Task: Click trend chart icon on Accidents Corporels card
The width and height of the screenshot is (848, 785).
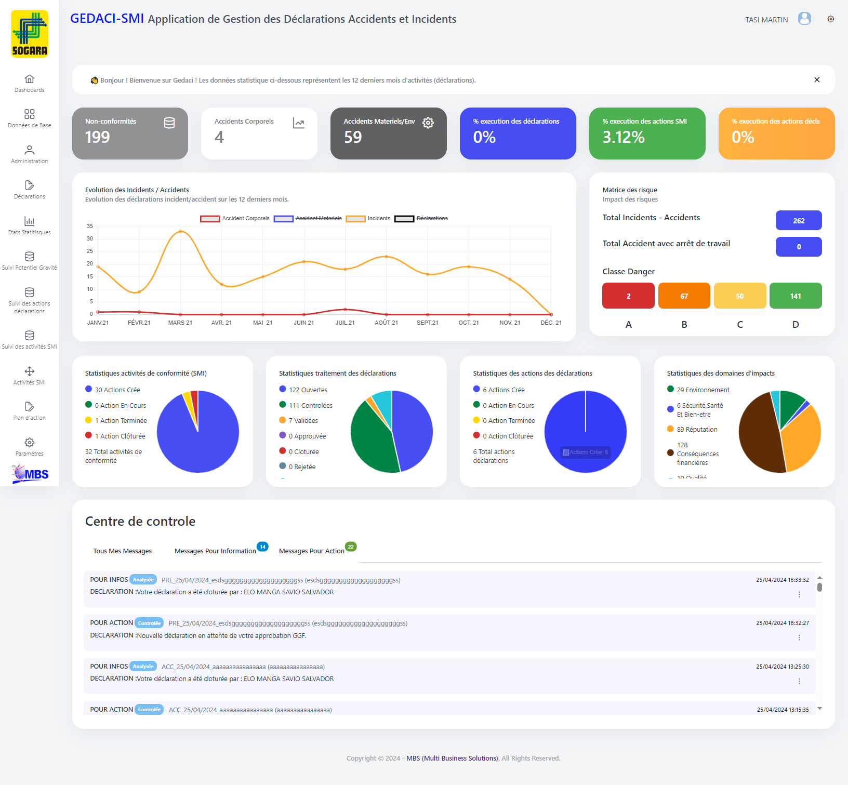Action: click(x=299, y=123)
